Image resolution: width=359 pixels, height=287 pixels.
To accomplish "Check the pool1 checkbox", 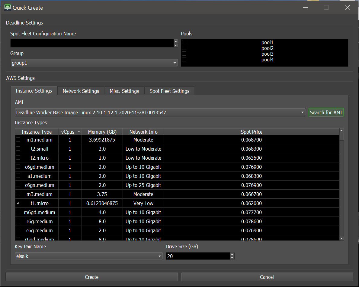I will click(184, 42).
